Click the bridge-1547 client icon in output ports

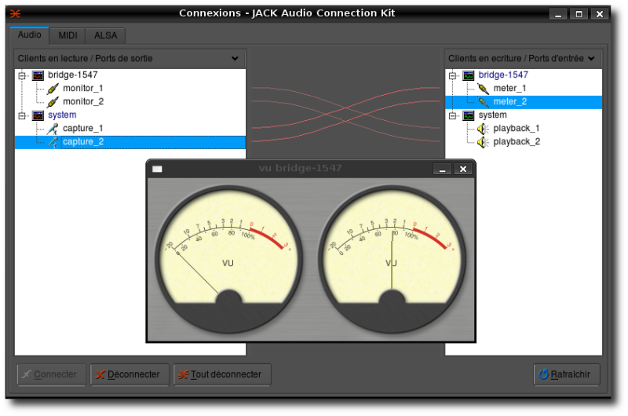tap(38, 75)
